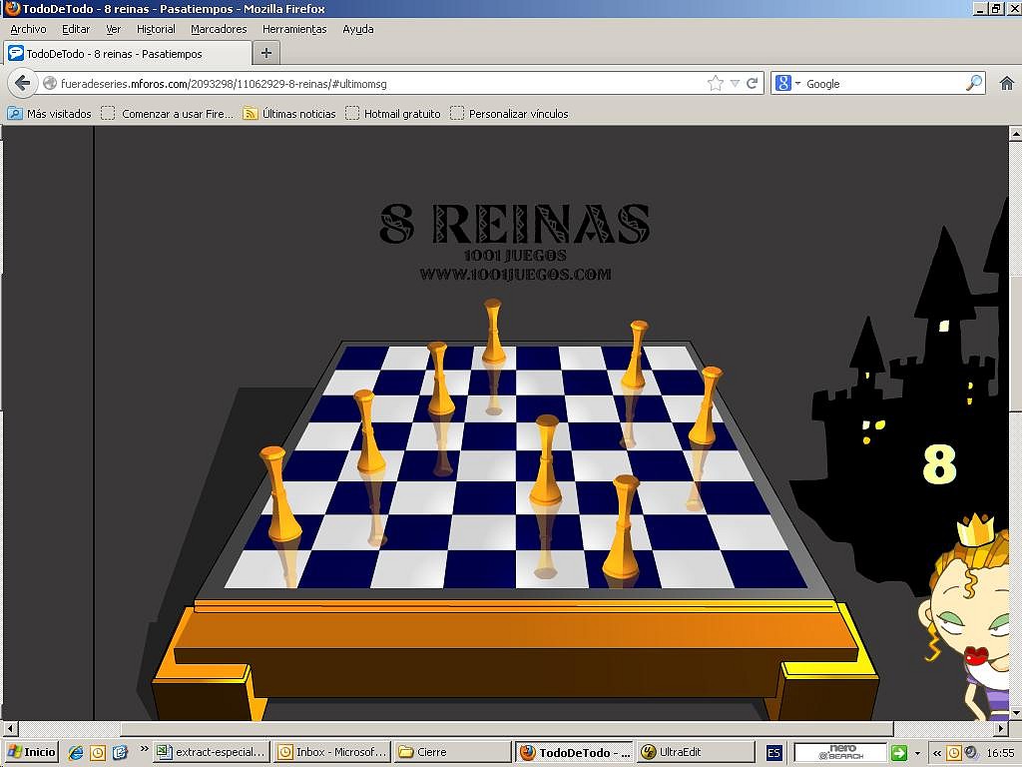Click the www.1001juegos.com text link
Image resolution: width=1022 pixels, height=767 pixels.
click(x=515, y=274)
